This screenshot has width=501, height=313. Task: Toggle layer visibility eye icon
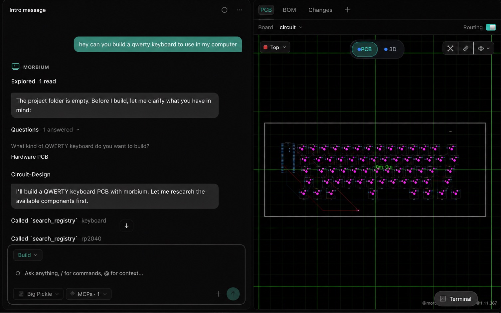coord(481,49)
